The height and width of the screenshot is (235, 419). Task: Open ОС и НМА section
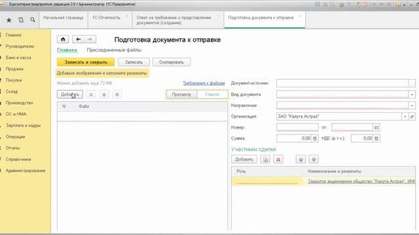click(16, 114)
